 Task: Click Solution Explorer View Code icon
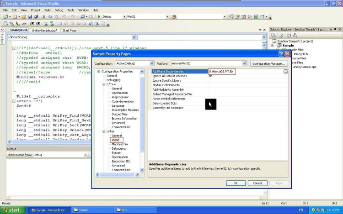click(289, 35)
